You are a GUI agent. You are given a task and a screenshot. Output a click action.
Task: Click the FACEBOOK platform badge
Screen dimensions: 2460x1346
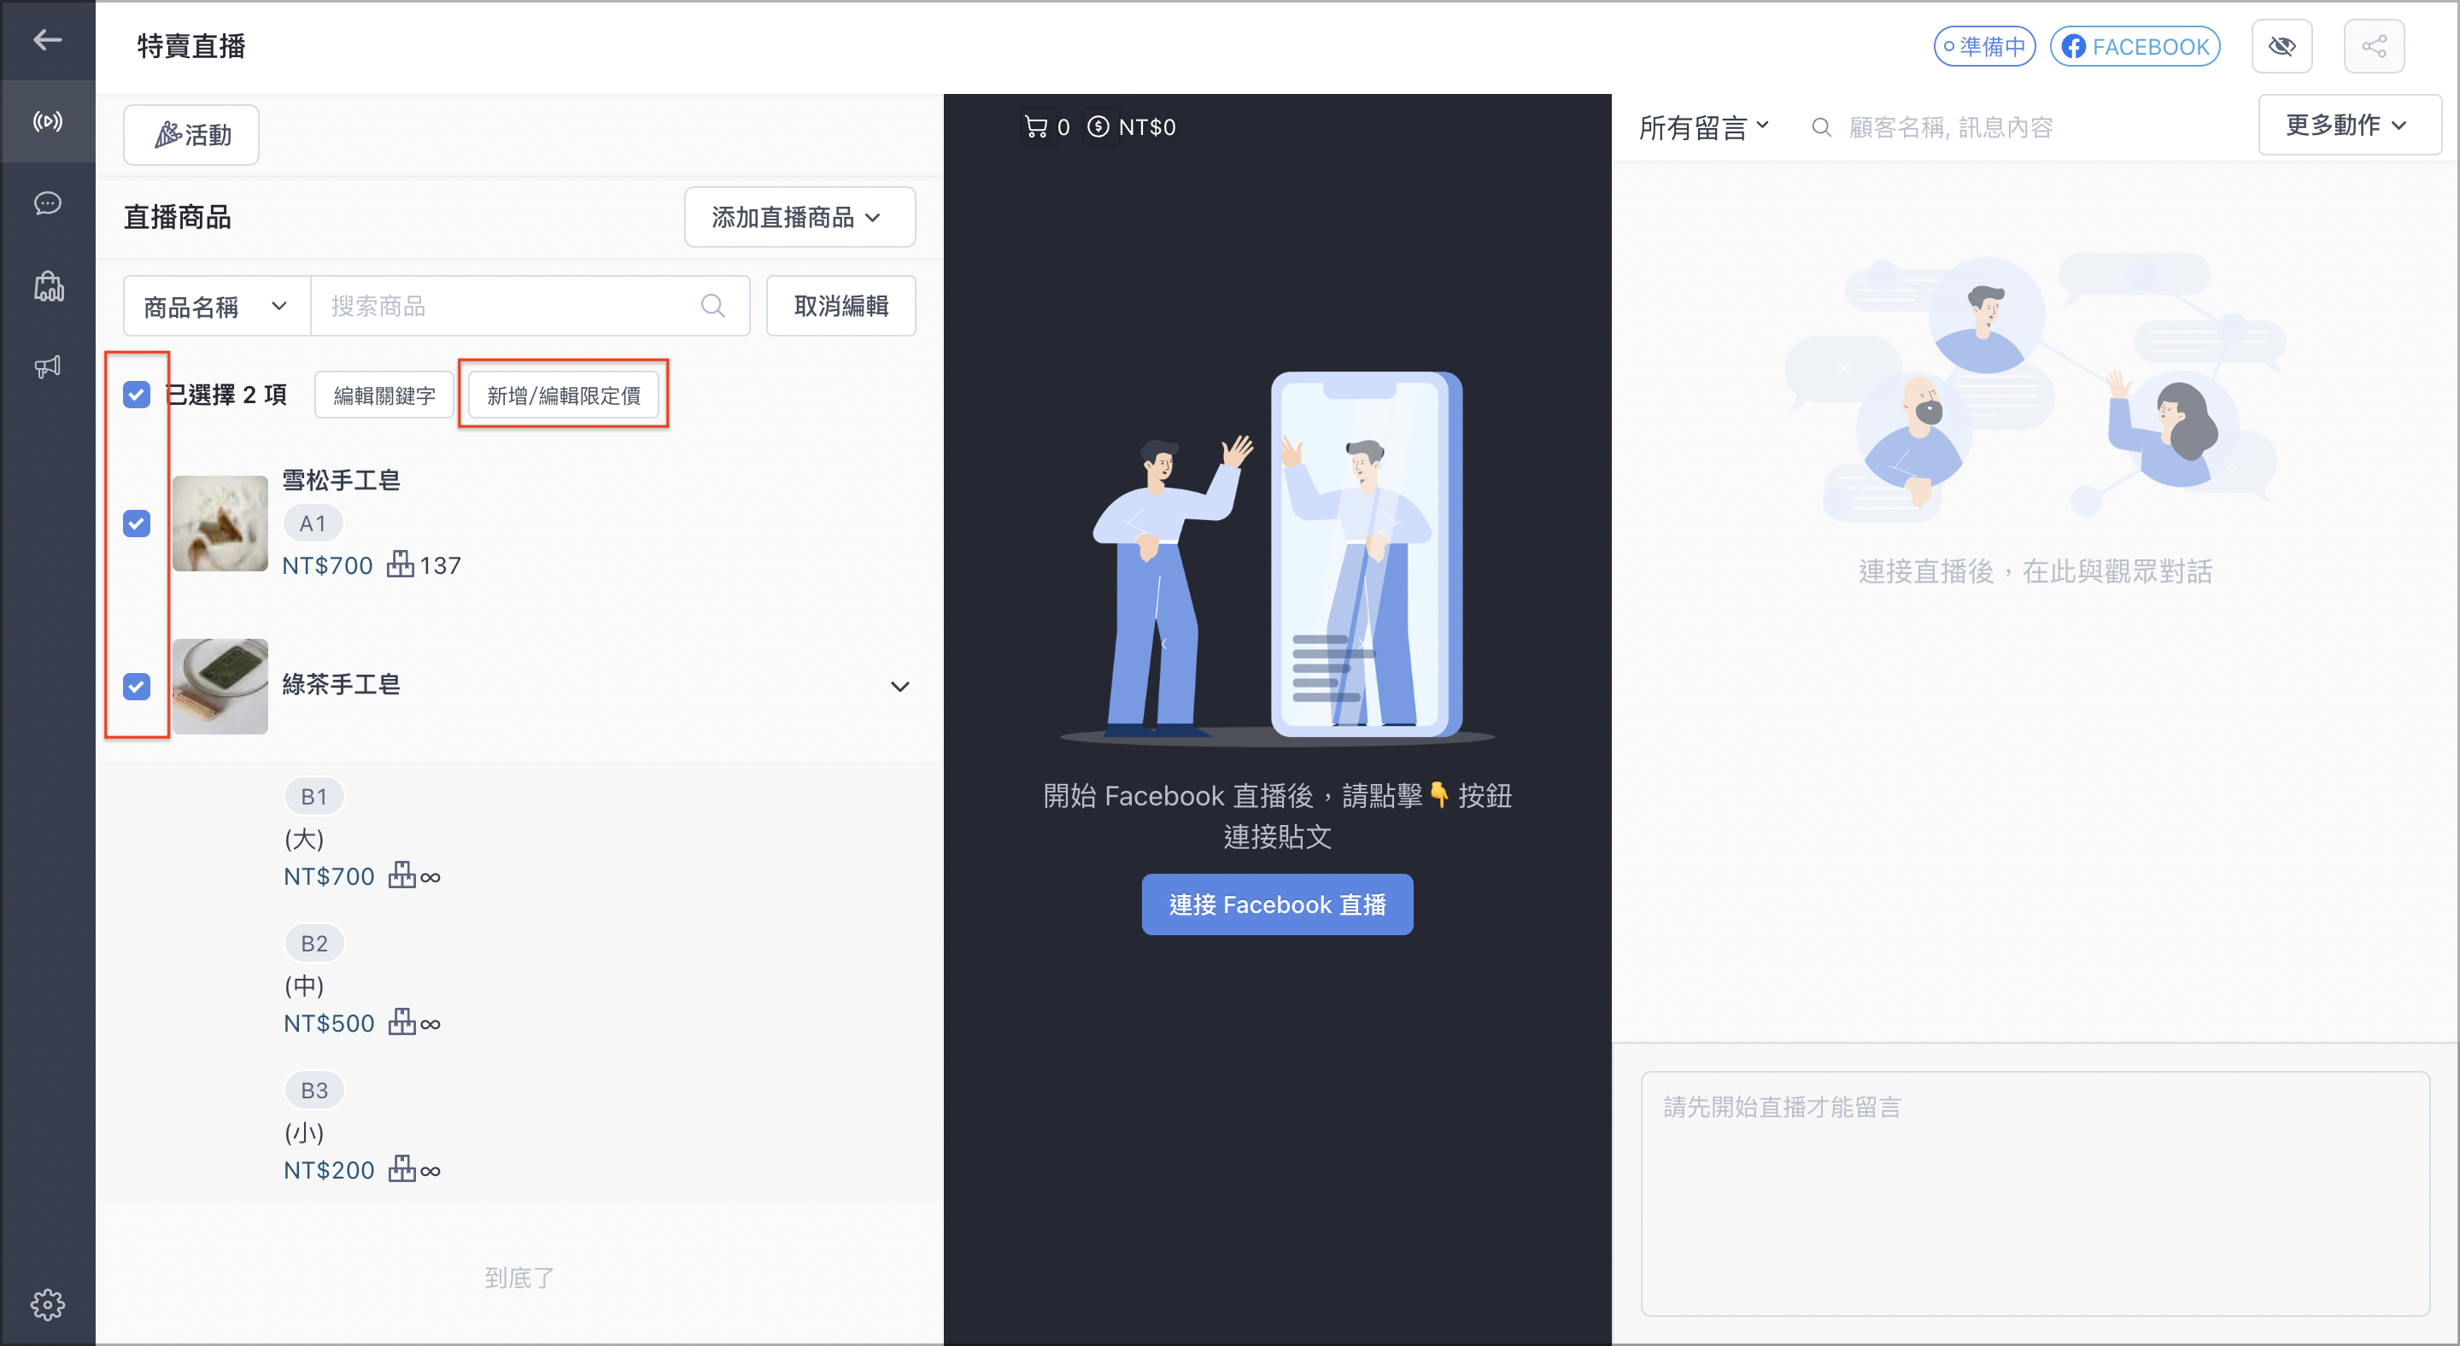[2135, 47]
